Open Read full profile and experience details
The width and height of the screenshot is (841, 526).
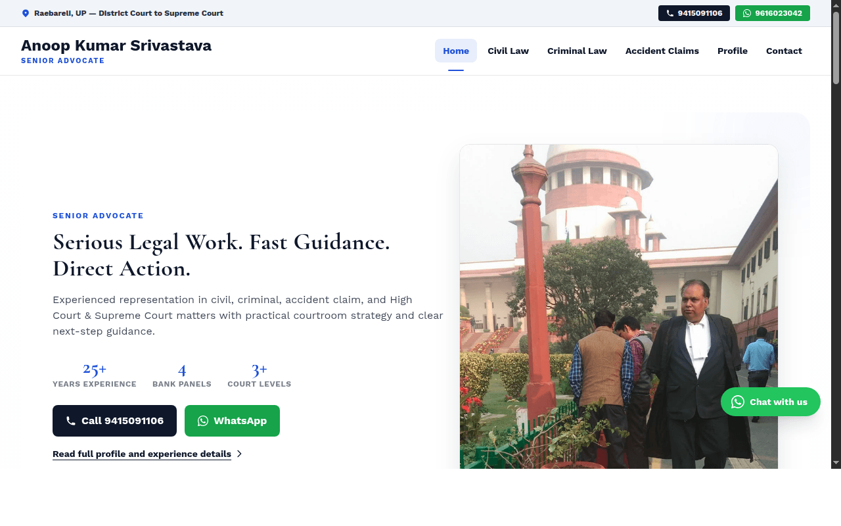pos(141,454)
